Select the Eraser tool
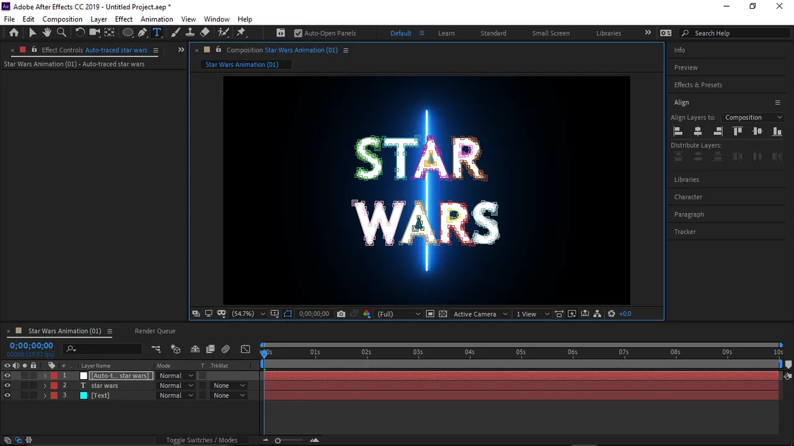 [205, 33]
